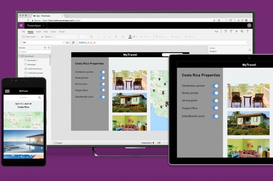The width and height of the screenshot is (273, 181).
Task: Toggle Distribution partner on the monitor
Action: pos(102,72)
